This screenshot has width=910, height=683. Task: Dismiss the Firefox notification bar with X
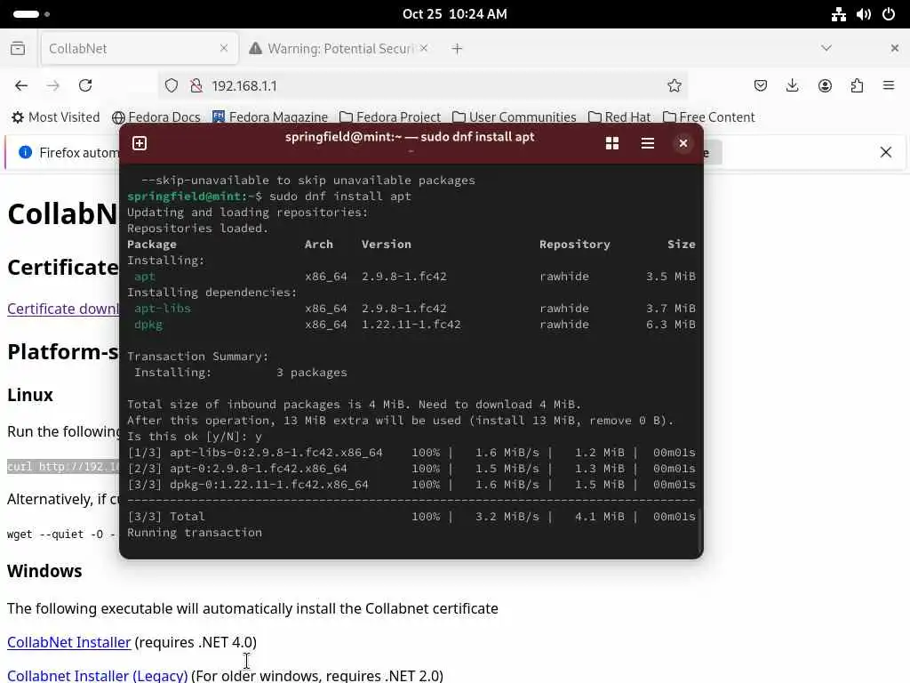coord(886,152)
